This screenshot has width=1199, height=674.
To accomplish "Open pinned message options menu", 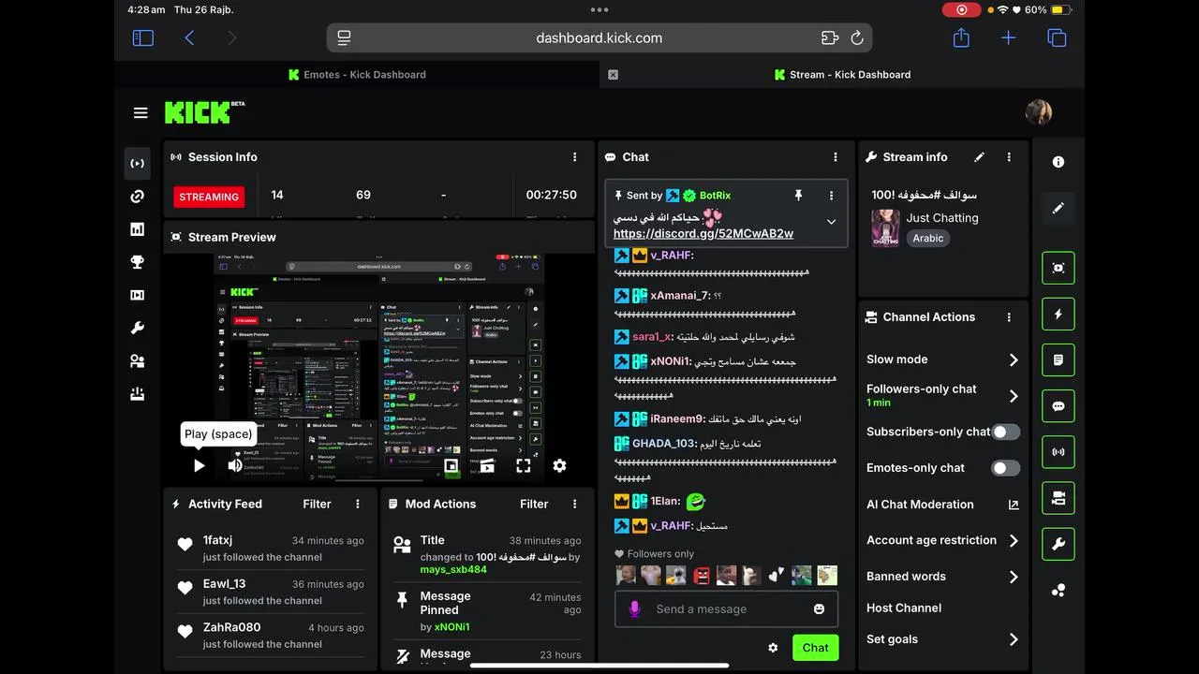I will (831, 196).
